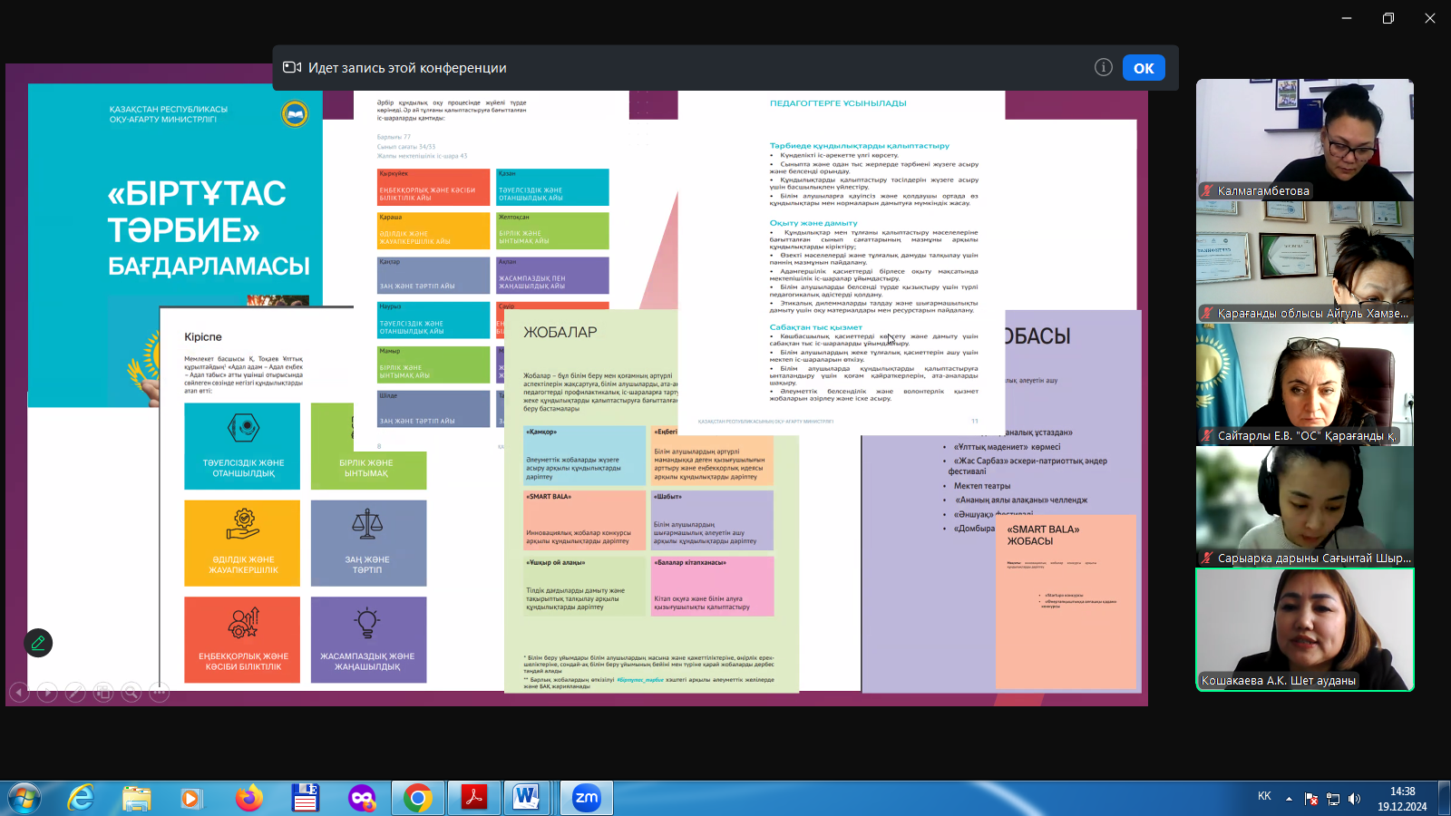
Task: Click the purple ЖАСАМПАЗДЫҚ ЖӘНЕ ЖАҢАШЫЛДЫҚ tile
Action: (x=368, y=639)
